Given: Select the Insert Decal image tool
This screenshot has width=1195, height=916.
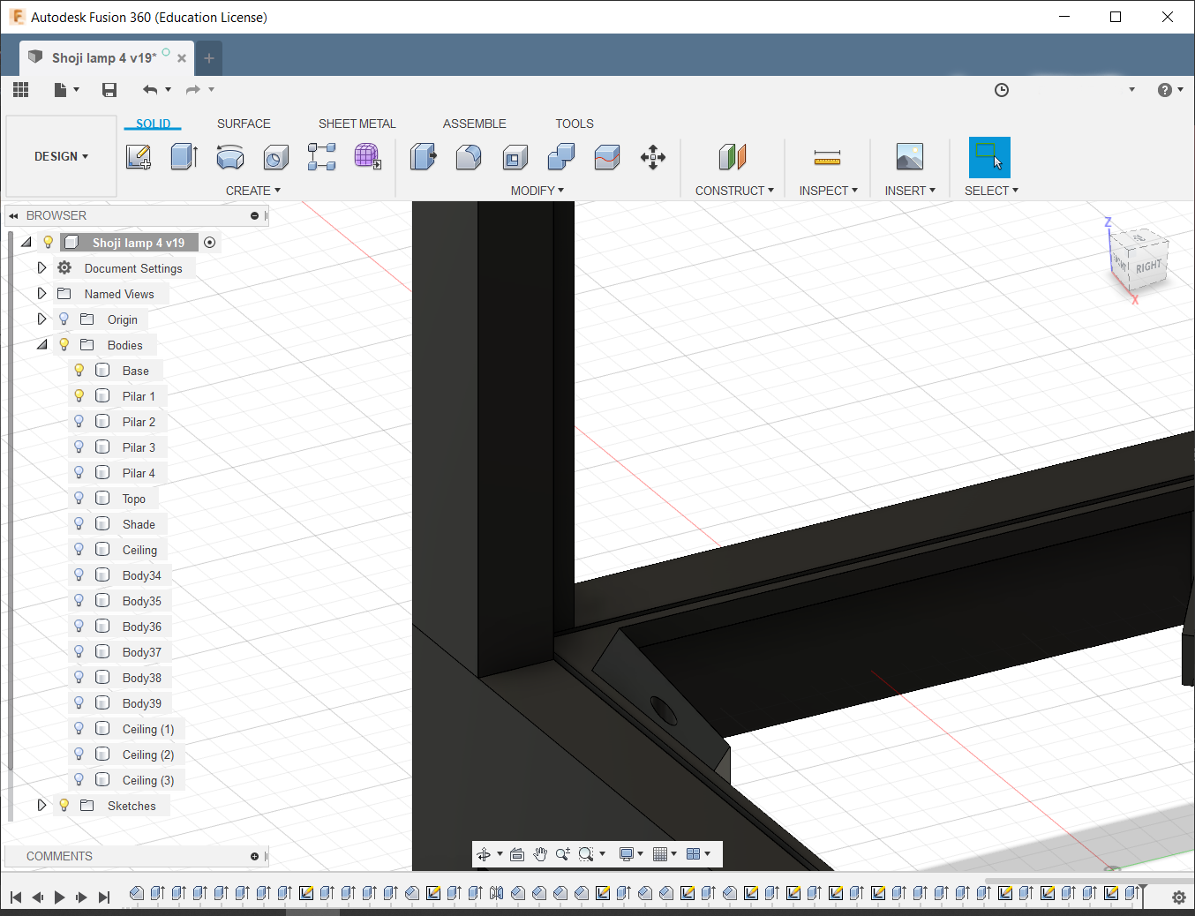Looking at the screenshot, I should [910, 157].
